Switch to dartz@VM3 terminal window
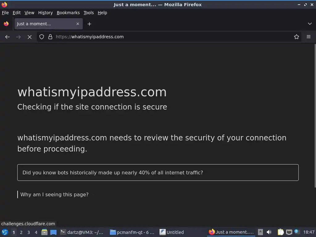Image resolution: width=316 pixels, height=237 pixels. click(x=82, y=232)
